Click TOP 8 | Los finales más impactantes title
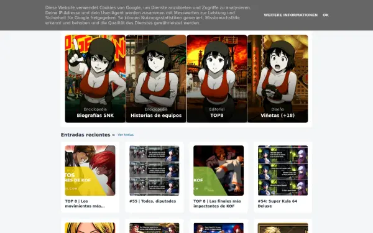This screenshot has height=233, width=373. coord(217,204)
